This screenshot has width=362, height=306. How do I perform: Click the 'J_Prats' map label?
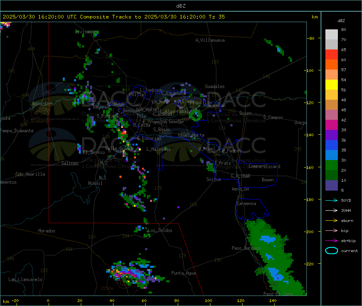pyautogui.click(x=223, y=163)
